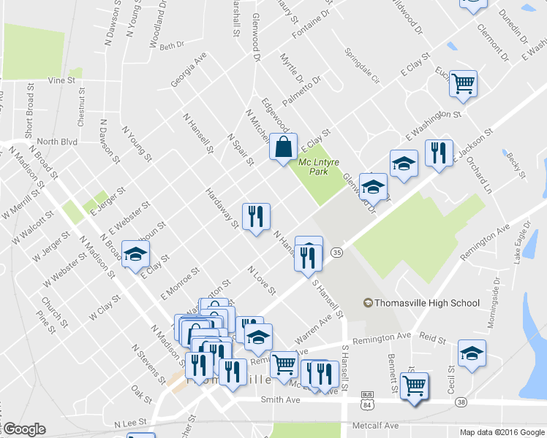Click the N Love St street label
The height and width of the screenshot is (438, 547).
262,280
